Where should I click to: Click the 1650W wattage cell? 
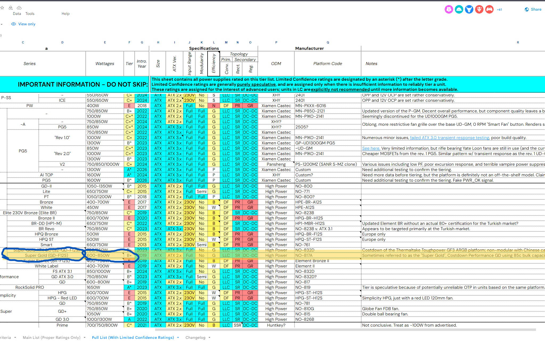pos(105,287)
